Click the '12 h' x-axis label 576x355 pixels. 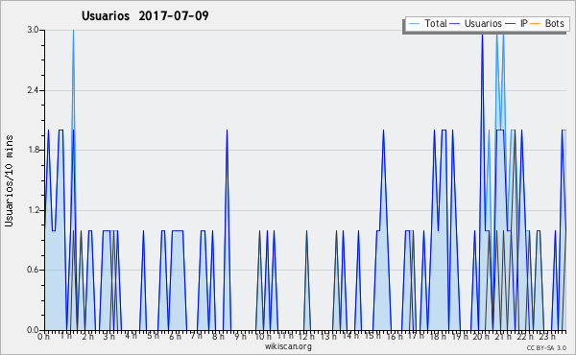click(306, 337)
